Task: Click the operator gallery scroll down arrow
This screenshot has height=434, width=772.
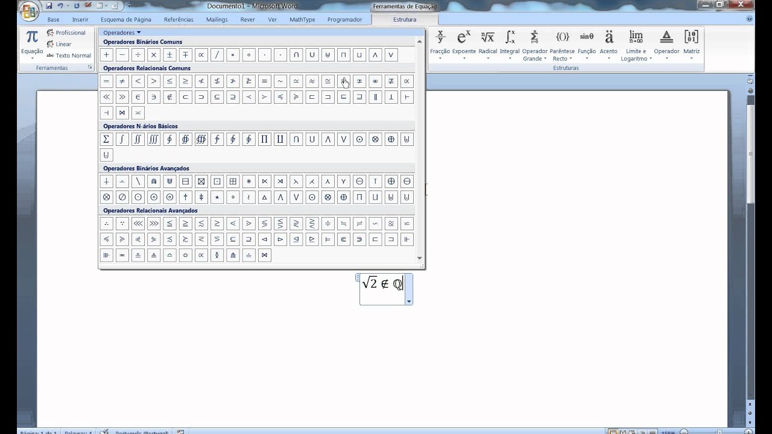Action: [x=420, y=259]
